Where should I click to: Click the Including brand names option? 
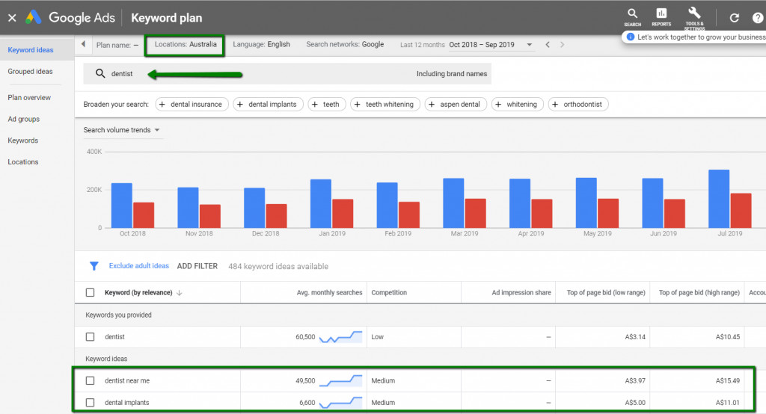[x=451, y=74]
